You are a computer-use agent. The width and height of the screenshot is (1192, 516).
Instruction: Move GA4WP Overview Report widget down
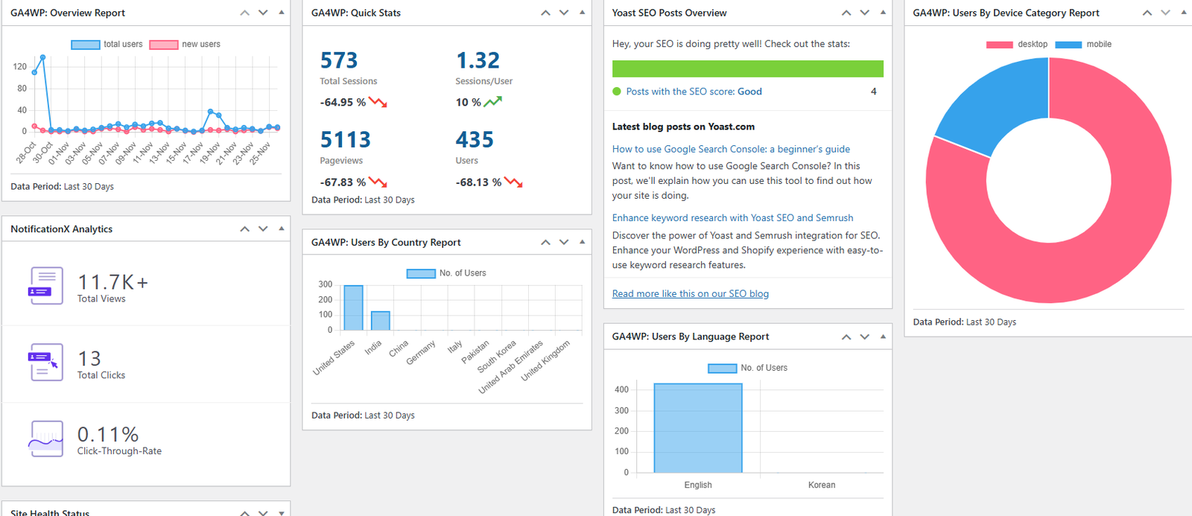click(263, 13)
